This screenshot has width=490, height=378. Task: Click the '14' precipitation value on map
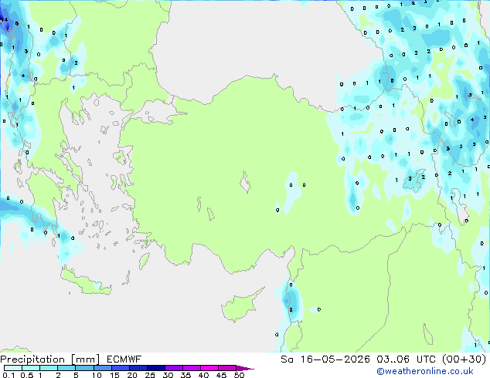pyautogui.click(x=5, y=19)
